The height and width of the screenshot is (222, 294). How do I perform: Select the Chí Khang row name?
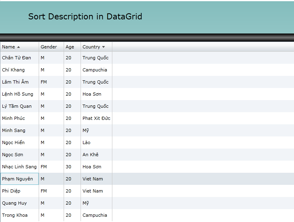(x=13, y=70)
